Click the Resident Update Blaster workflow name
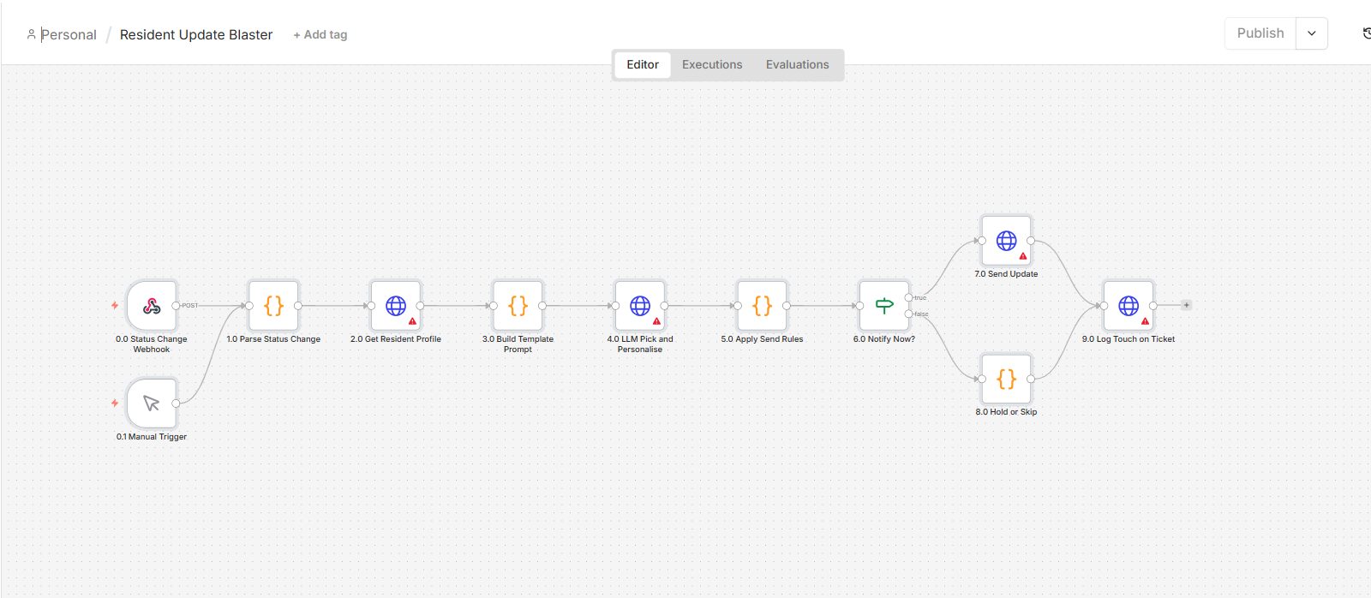Viewport: 1371px width, 598px height. (x=196, y=35)
